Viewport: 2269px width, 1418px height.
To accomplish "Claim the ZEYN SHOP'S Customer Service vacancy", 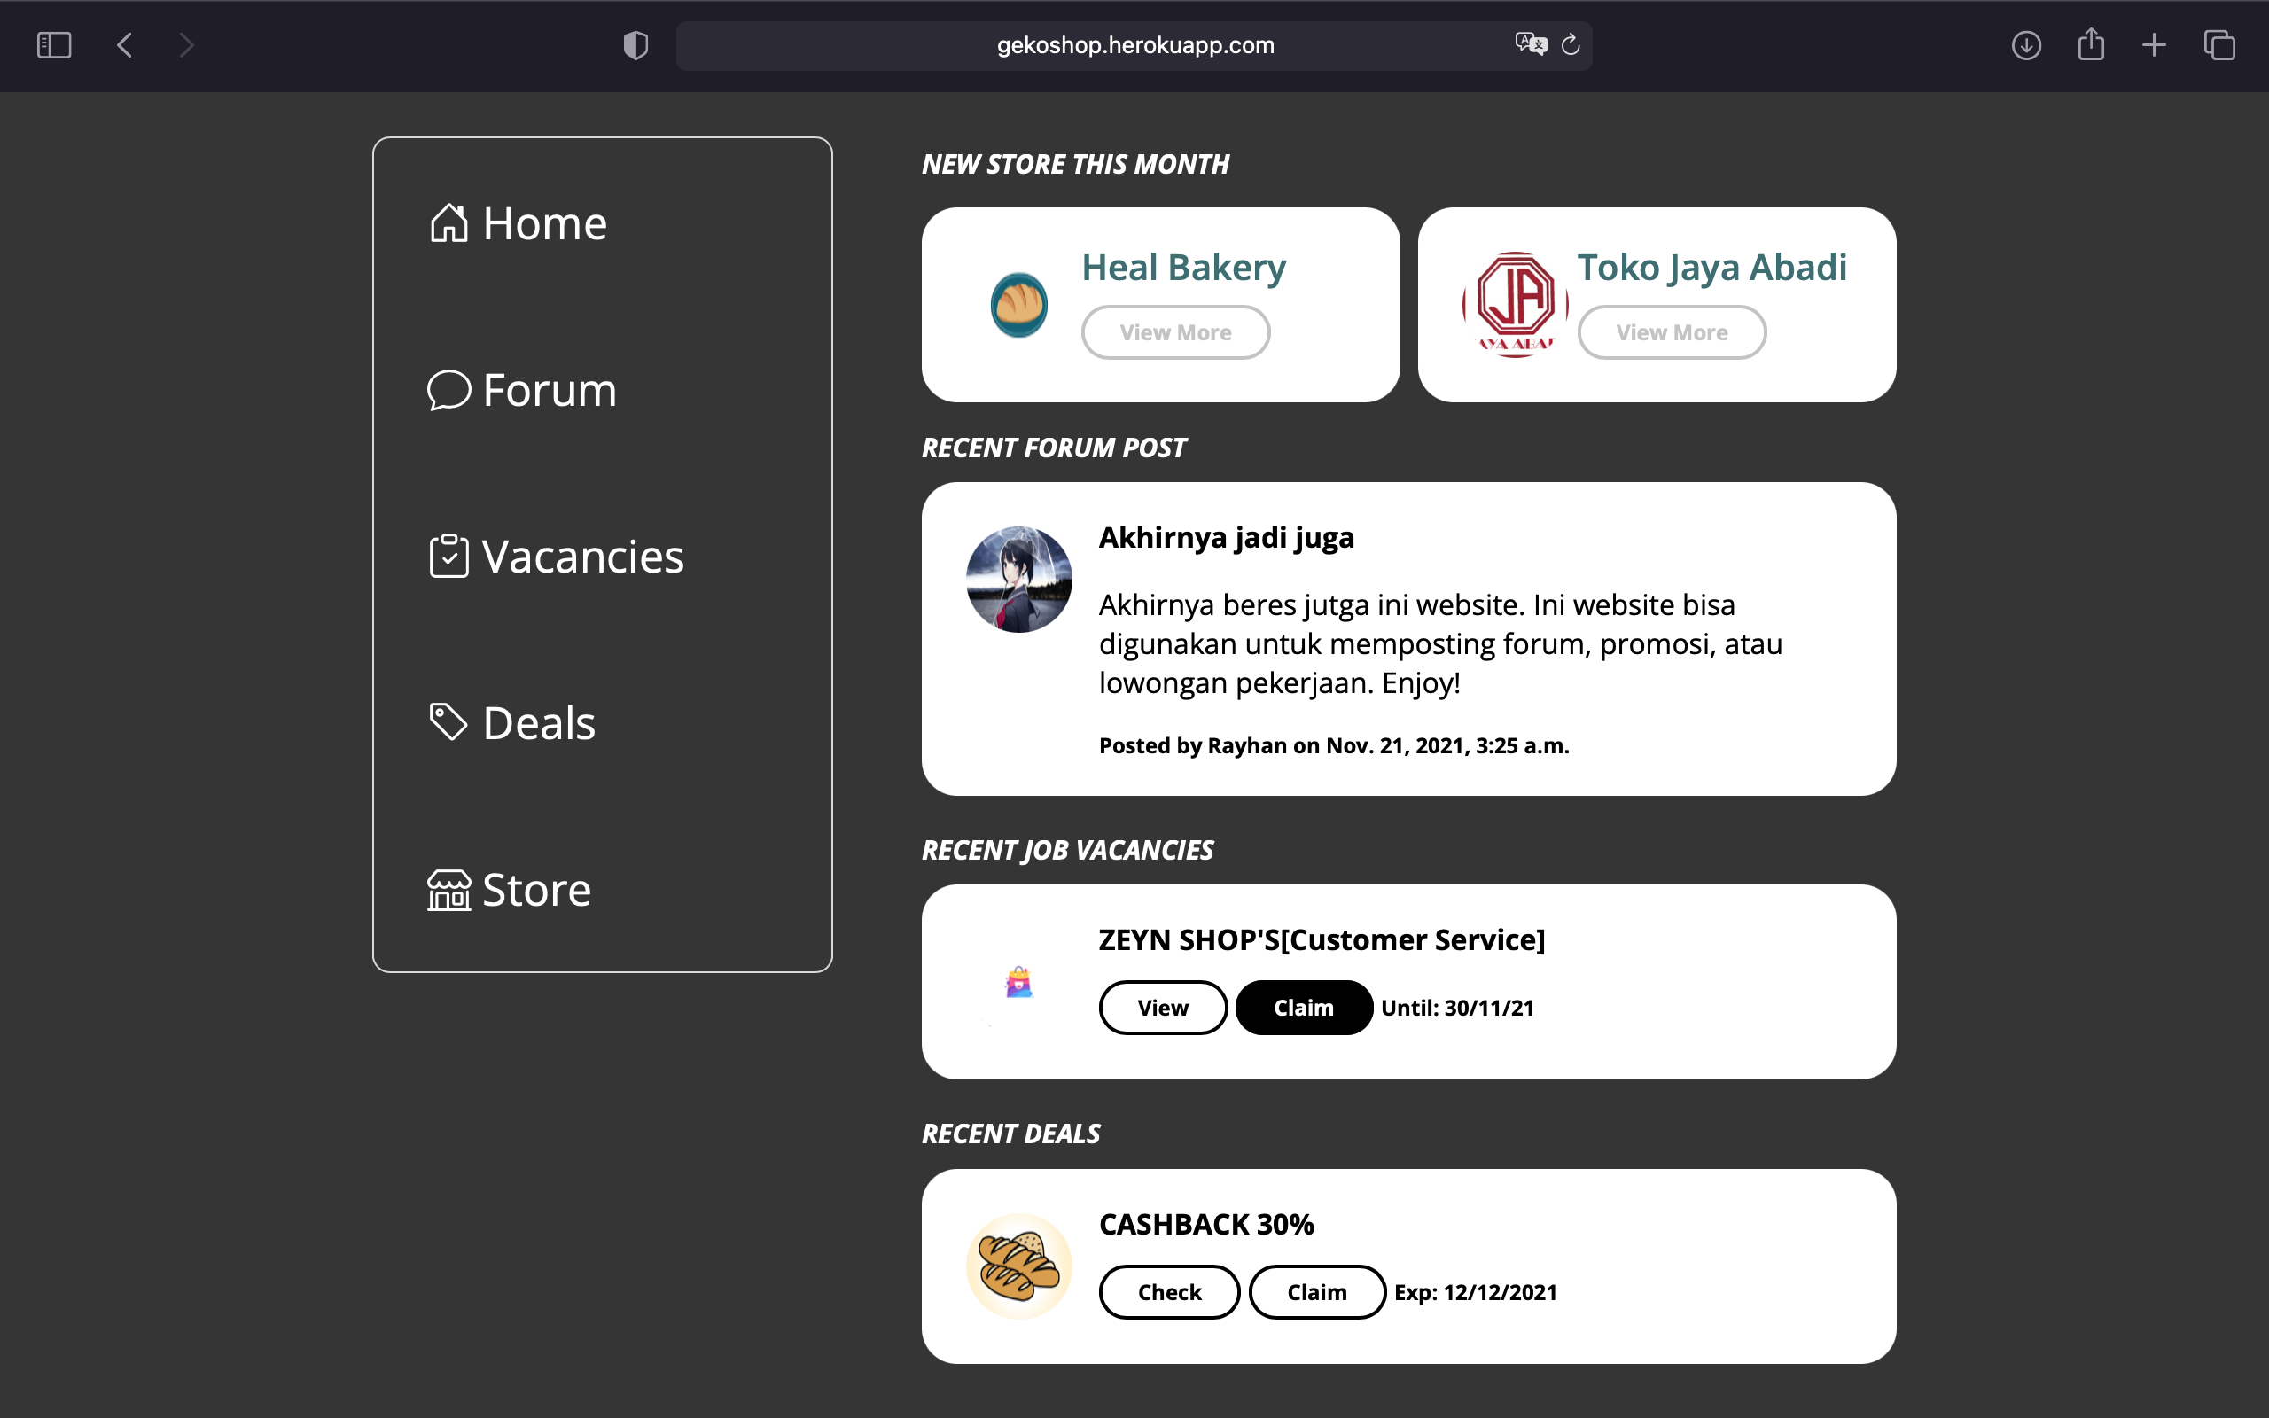I will [x=1303, y=1009].
